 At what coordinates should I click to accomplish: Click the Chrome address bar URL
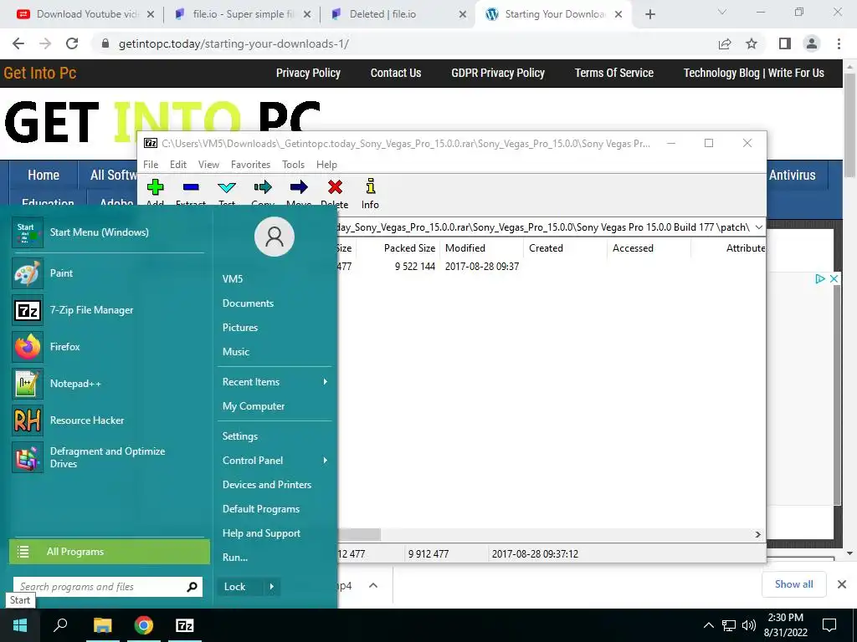point(233,43)
